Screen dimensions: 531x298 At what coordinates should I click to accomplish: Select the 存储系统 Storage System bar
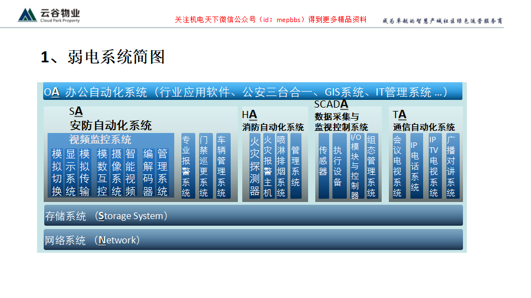click(253, 216)
